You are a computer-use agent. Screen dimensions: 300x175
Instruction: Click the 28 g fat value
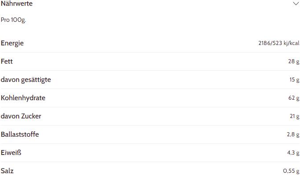click(294, 61)
